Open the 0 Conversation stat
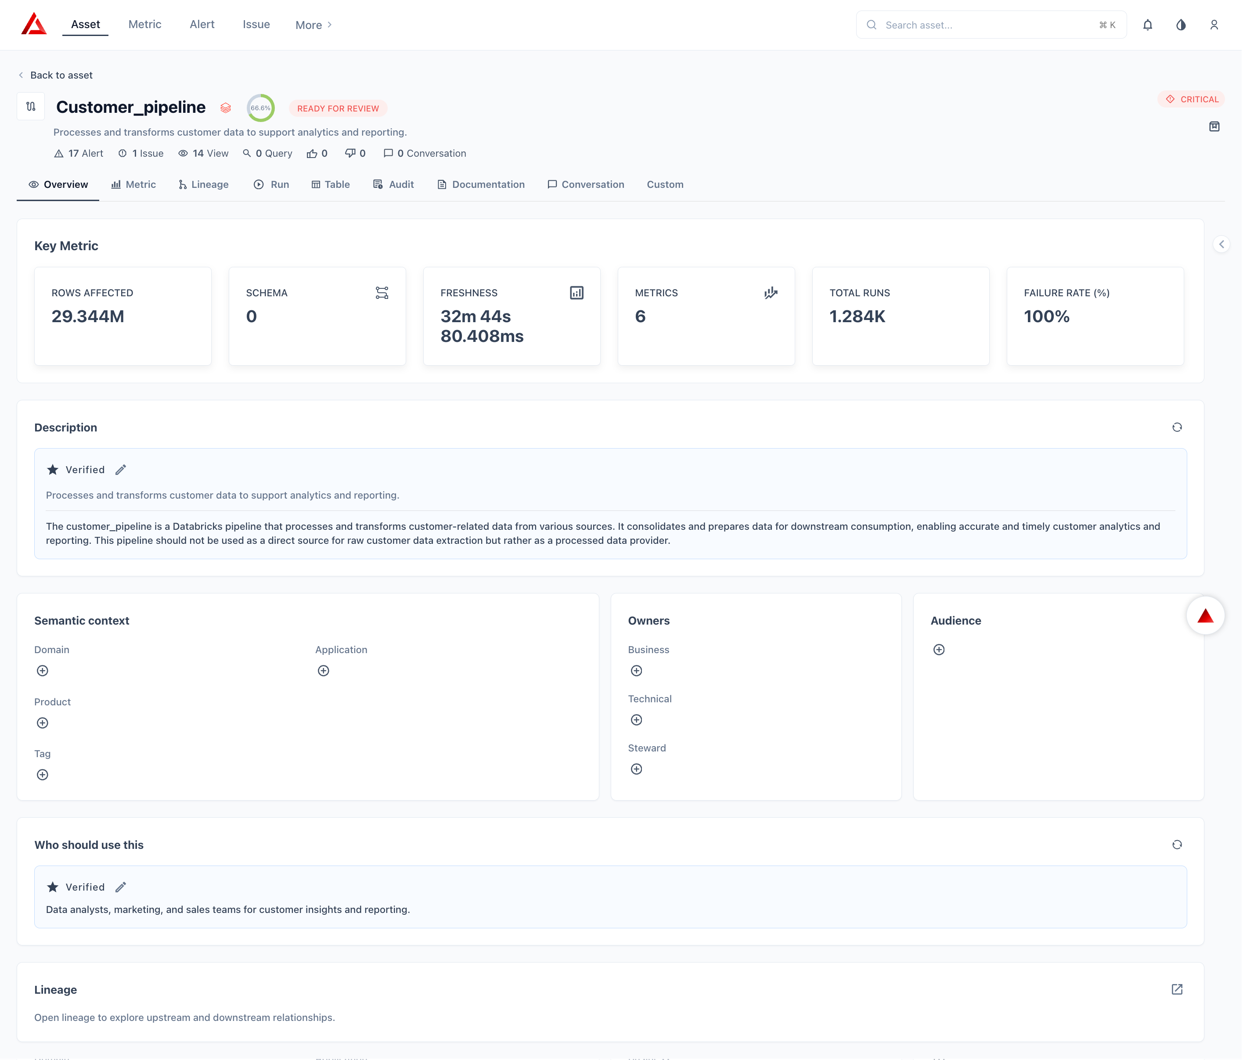The width and height of the screenshot is (1243, 1060). click(x=425, y=154)
